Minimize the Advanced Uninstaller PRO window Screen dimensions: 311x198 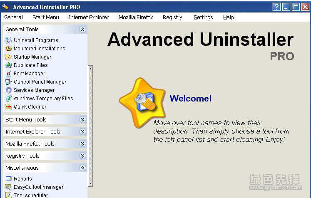pyautogui.click(x=286, y=7)
